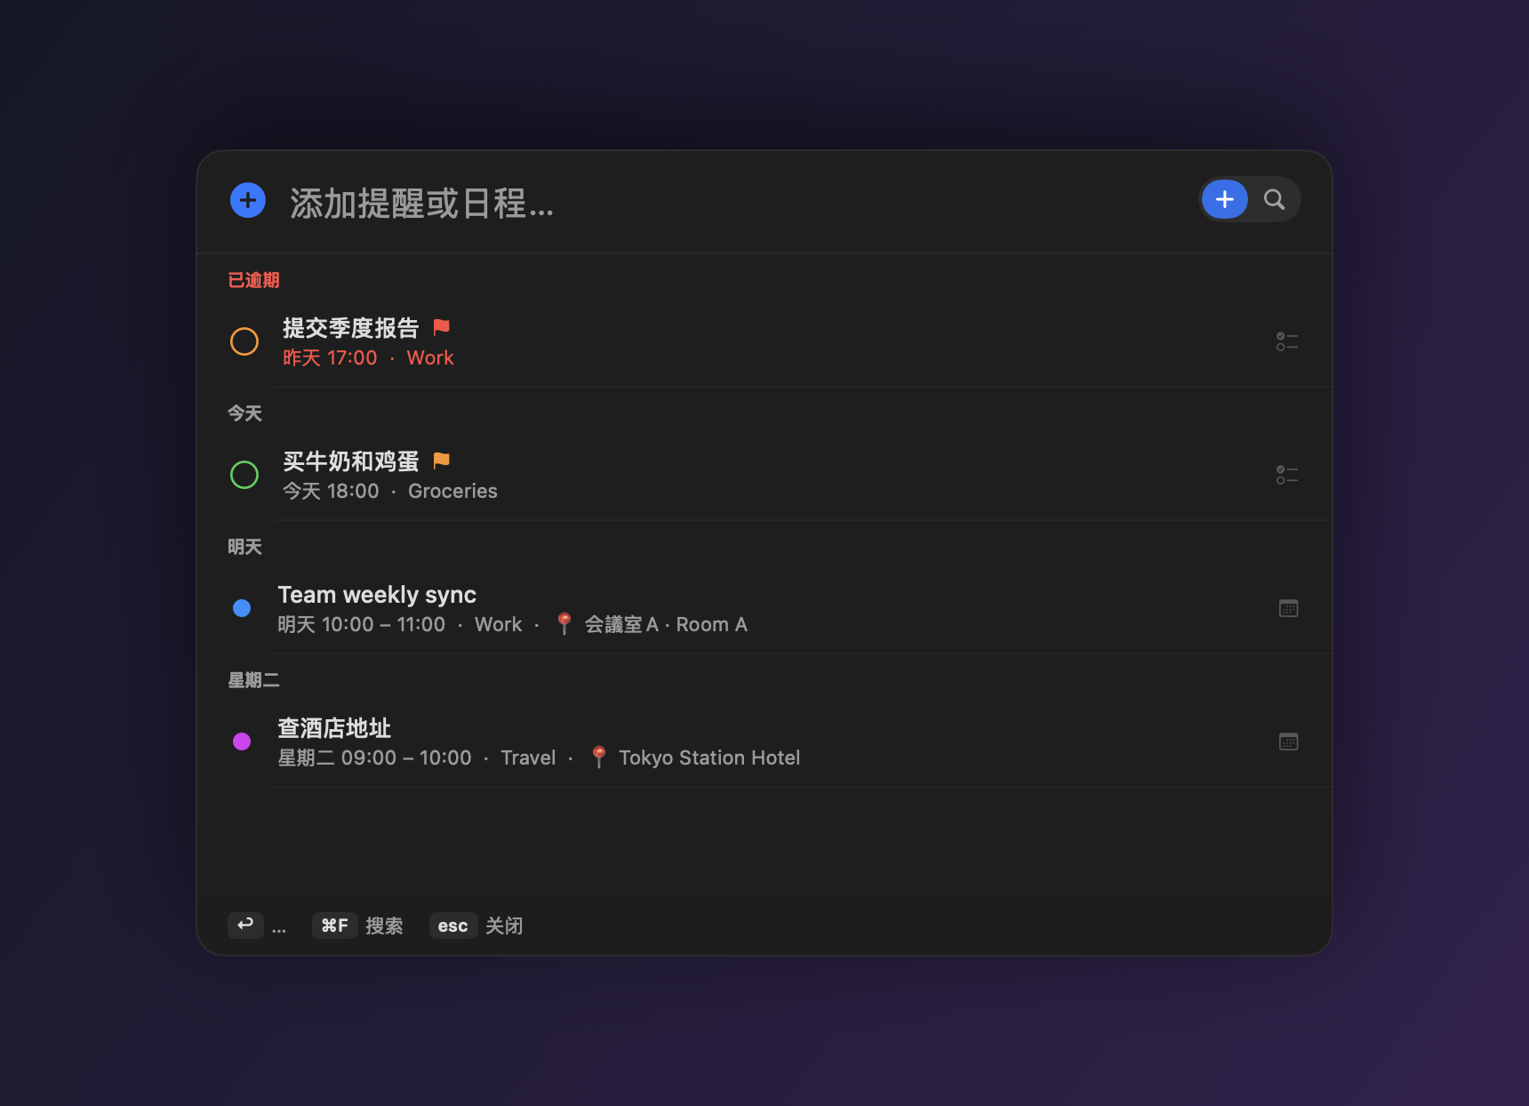Click the calendar icon on 查酒店地址 row
This screenshot has width=1529, height=1106.
tap(1289, 741)
